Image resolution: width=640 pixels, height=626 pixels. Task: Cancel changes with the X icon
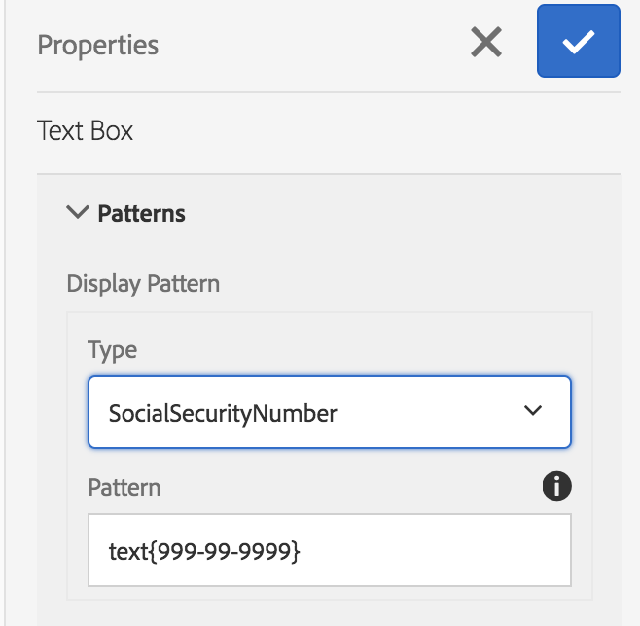point(486,42)
